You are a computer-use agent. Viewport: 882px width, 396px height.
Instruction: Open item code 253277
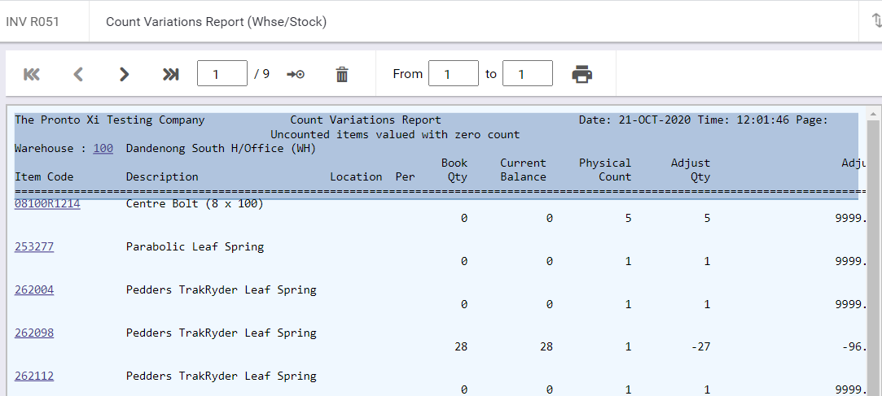coord(34,246)
